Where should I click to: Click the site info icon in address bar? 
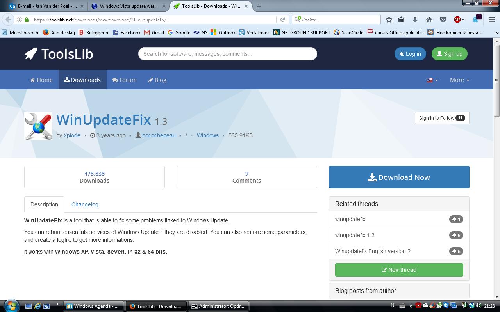click(x=19, y=19)
